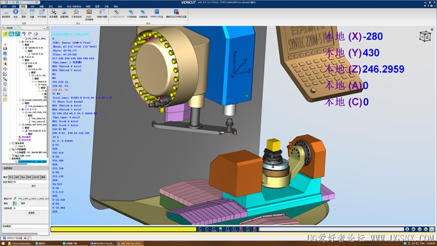Viewport: 437px width, 246px height.
Task: Click the last icon in project tree toolbar
Action: coord(36,33)
